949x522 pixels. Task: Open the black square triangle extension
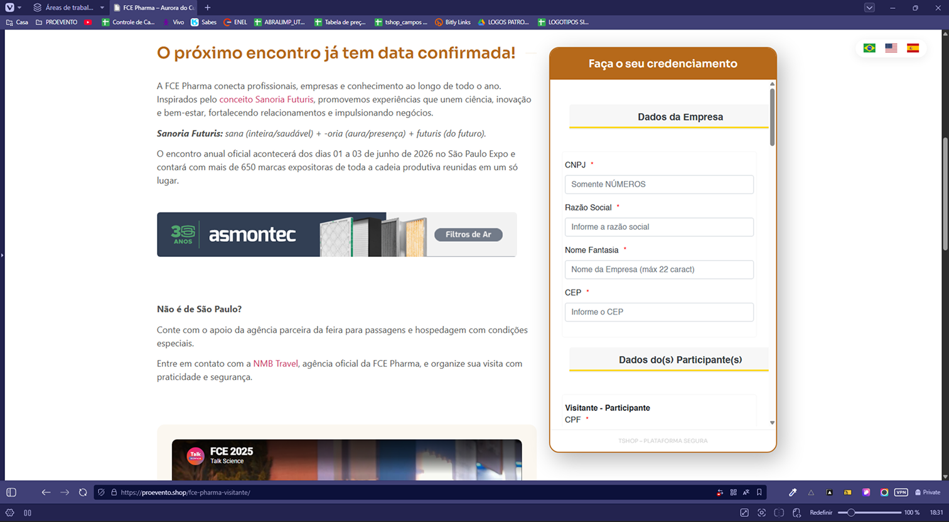click(829, 492)
